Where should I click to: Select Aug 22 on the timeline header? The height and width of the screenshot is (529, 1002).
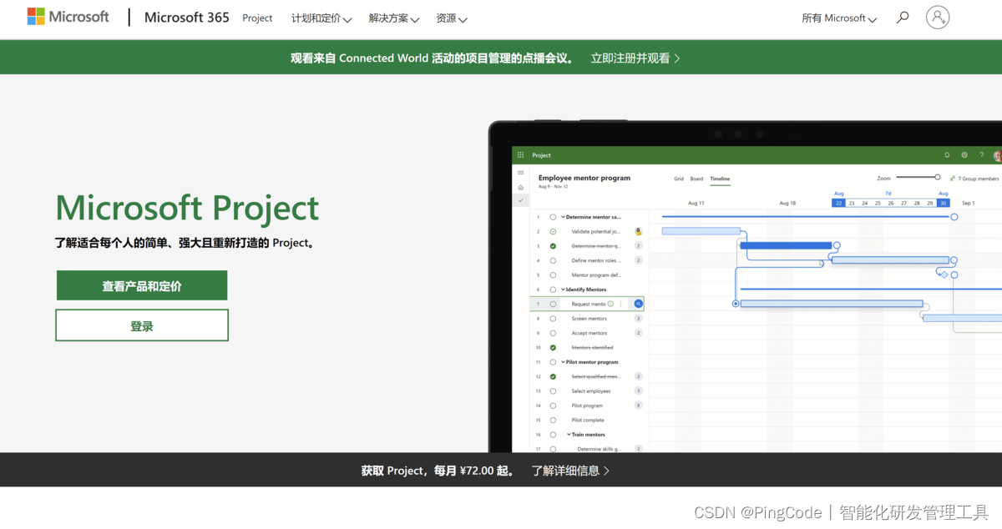tap(838, 203)
